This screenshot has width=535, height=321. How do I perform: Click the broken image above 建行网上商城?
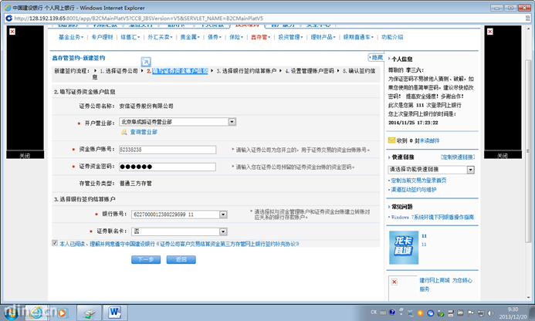click(394, 282)
